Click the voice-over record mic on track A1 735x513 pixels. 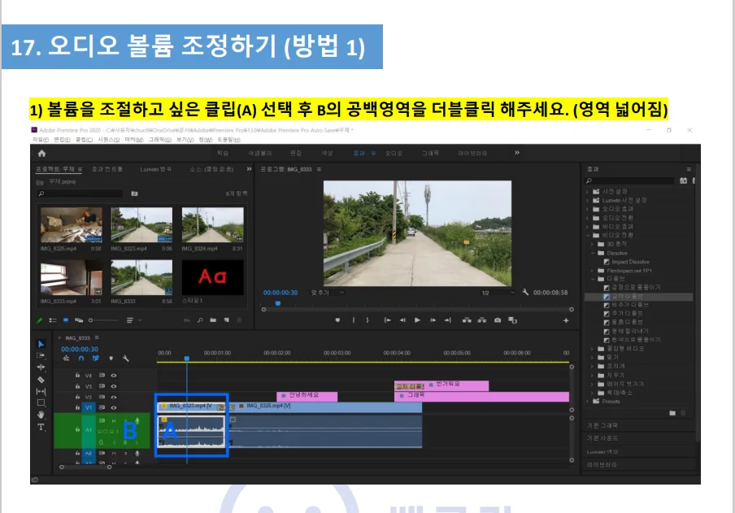pyautogui.click(x=137, y=421)
